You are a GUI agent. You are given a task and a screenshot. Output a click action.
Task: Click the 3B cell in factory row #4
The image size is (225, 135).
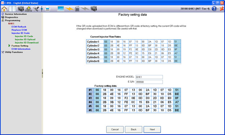(112, 102)
